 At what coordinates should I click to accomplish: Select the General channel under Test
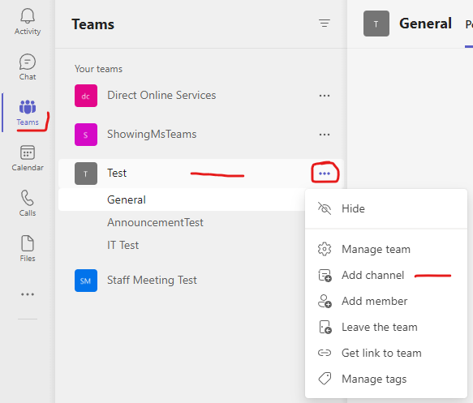[182, 199]
